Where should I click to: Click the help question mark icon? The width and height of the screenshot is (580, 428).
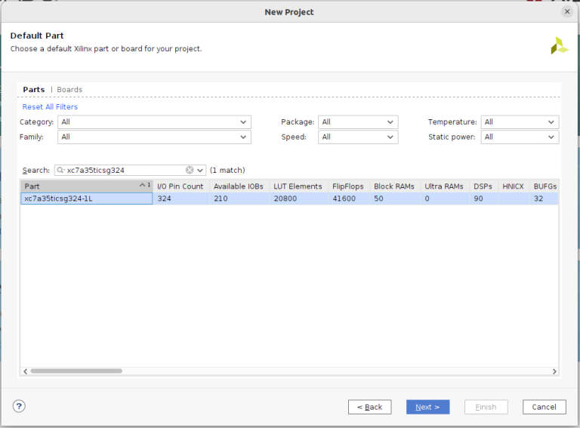(x=19, y=406)
